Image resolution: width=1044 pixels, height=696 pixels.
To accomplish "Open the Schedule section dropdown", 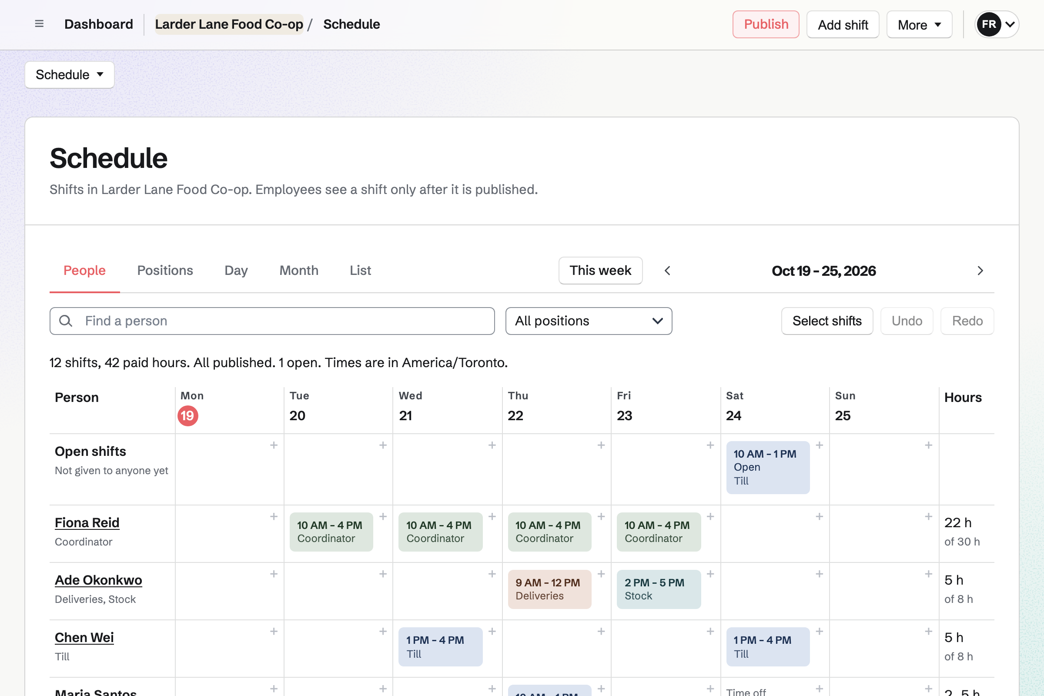I will (x=70, y=74).
